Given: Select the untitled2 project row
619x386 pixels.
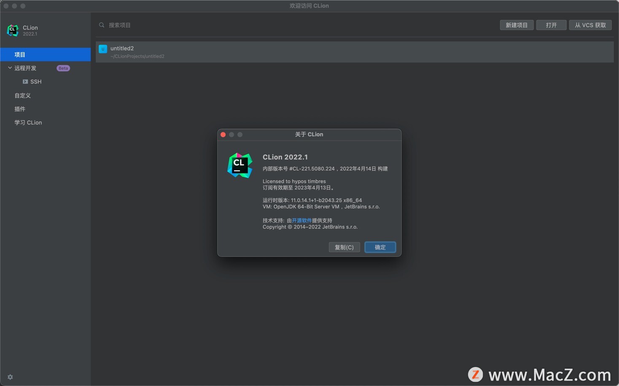Looking at the screenshot, I should coord(355,52).
